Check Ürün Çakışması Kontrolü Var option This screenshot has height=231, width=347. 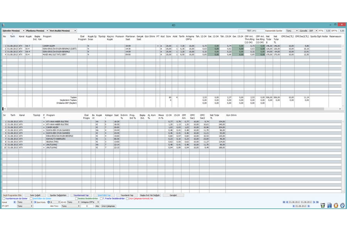[x=126, y=199]
